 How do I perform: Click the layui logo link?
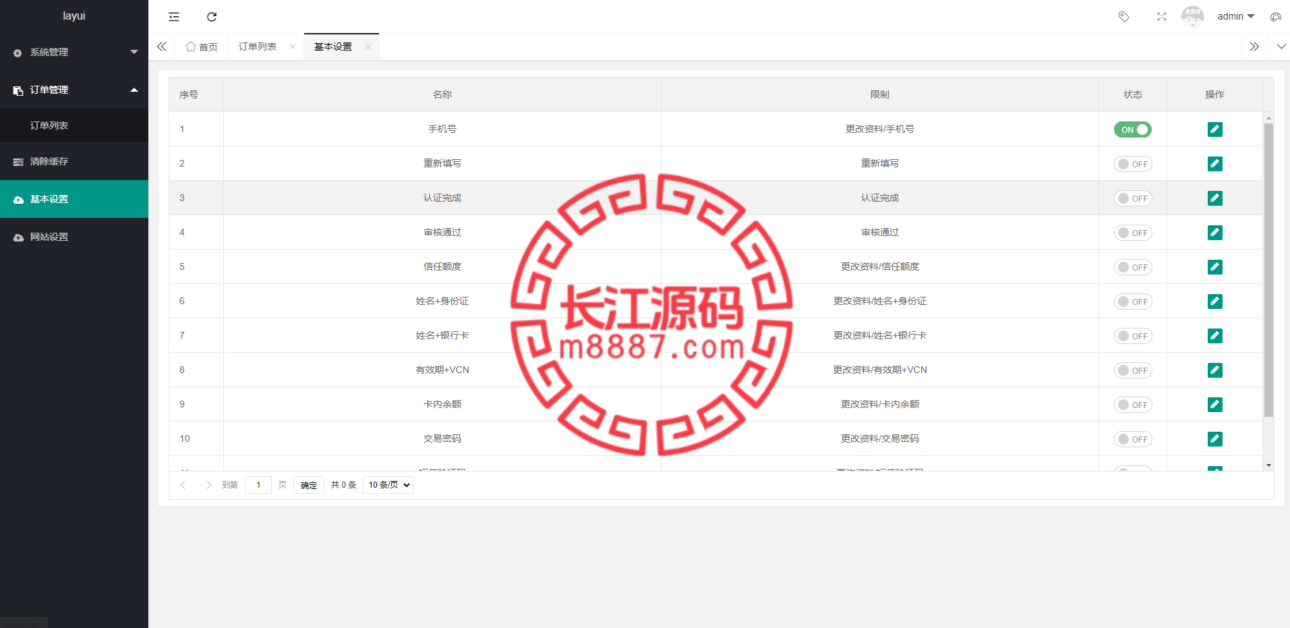pyautogui.click(x=74, y=16)
